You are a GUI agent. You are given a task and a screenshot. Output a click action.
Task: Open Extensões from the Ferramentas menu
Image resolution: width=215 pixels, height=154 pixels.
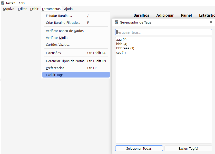pos(53,53)
